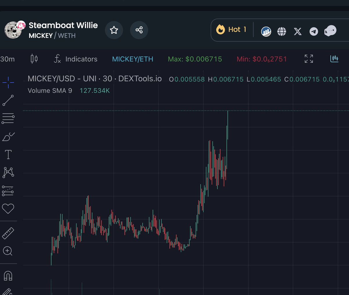Select the Text annotation tool
349x295 pixels.
tap(8, 155)
